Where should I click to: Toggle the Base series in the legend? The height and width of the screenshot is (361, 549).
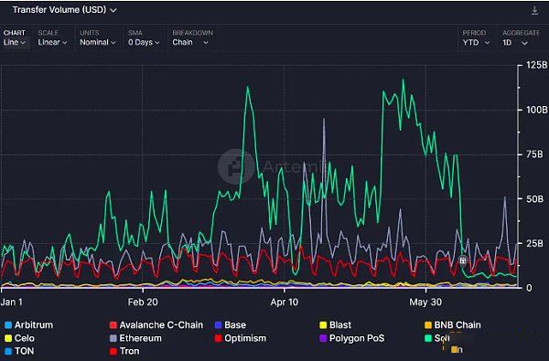click(x=231, y=325)
